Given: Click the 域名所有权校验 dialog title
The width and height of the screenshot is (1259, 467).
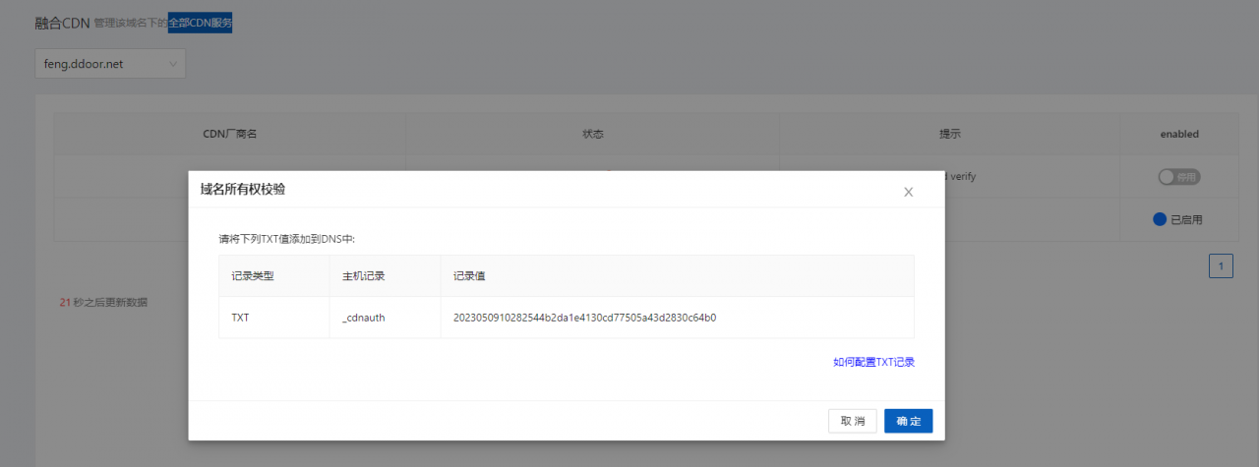Looking at the screenshot, I should 243,190.
